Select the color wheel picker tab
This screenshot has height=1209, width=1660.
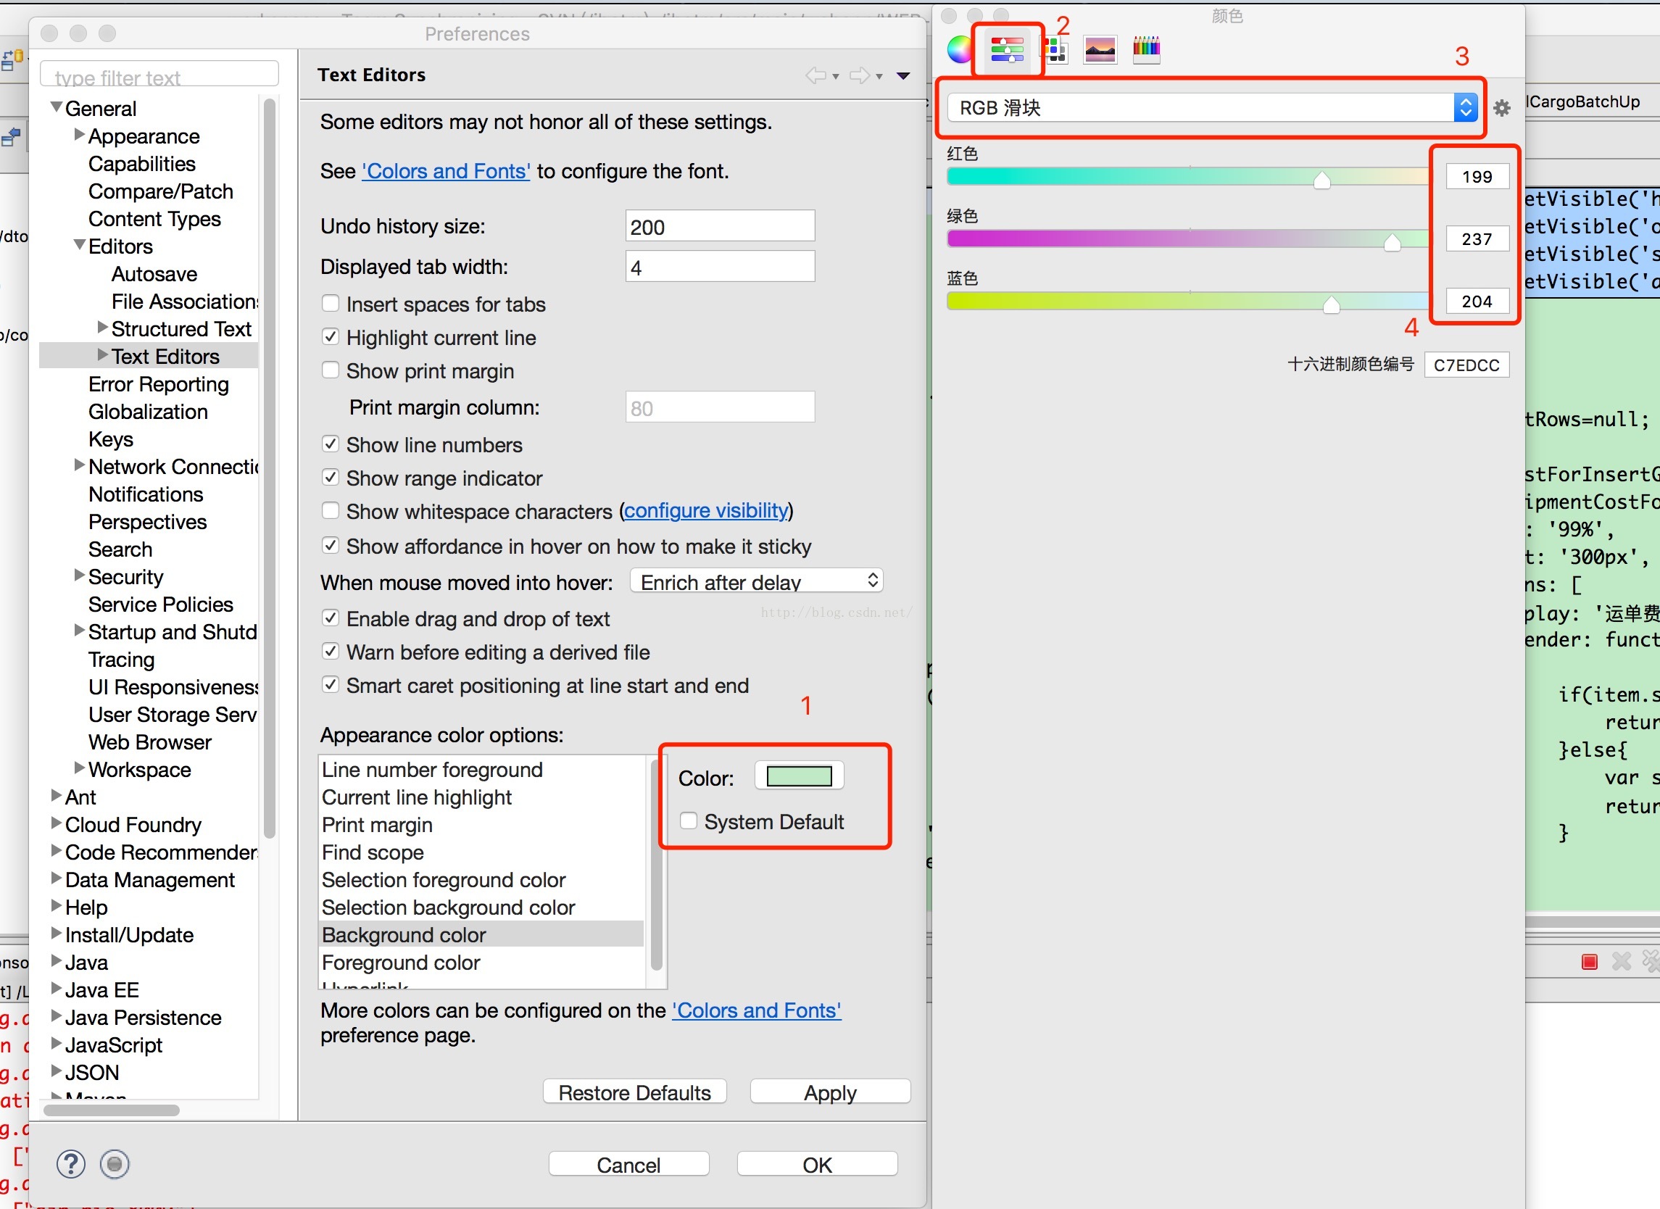(x=960, y=50)
